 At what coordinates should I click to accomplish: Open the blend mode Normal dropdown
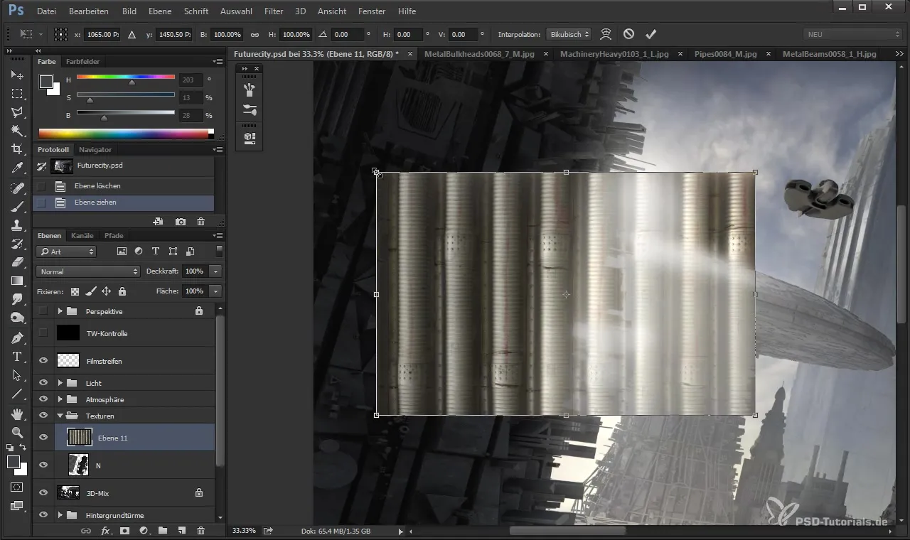click(x=88, y=271)
